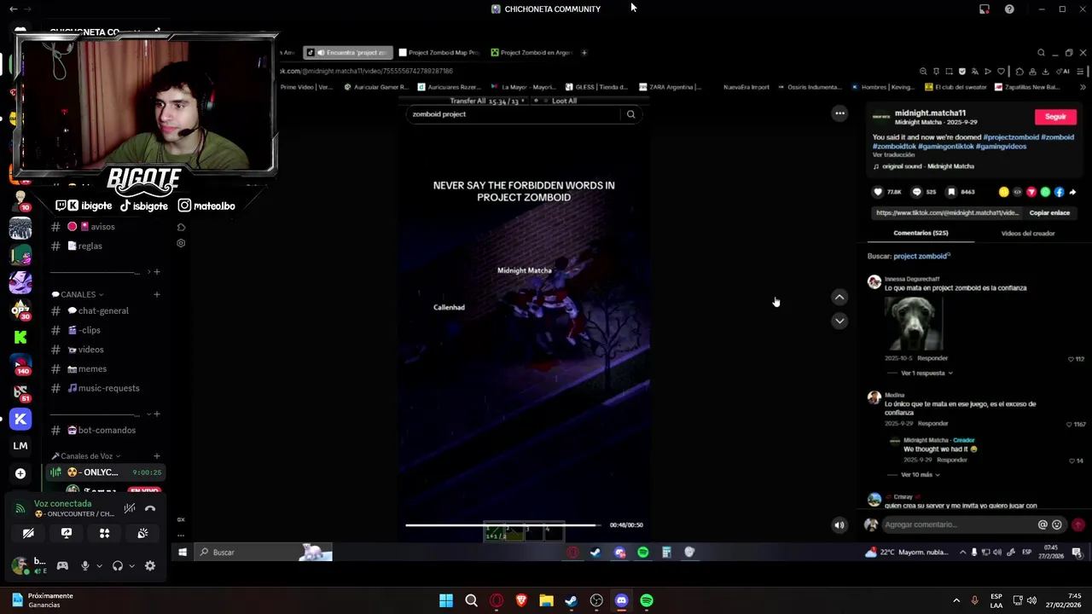Expand Ver 1 respuesta under Innessa comment

click(x=926, y=373)
